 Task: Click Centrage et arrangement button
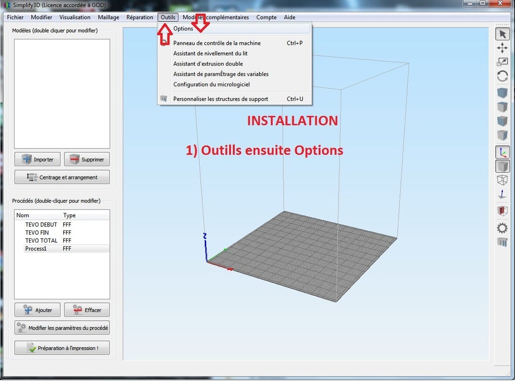[x=62, y=177]
